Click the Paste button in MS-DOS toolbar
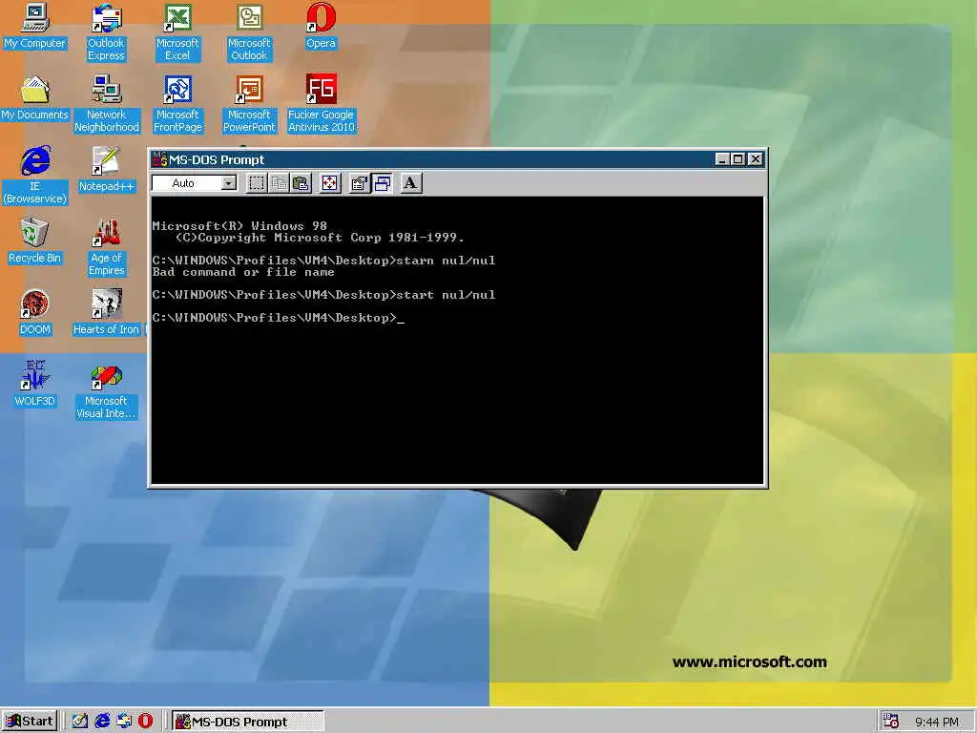 (x=301, y=183)
